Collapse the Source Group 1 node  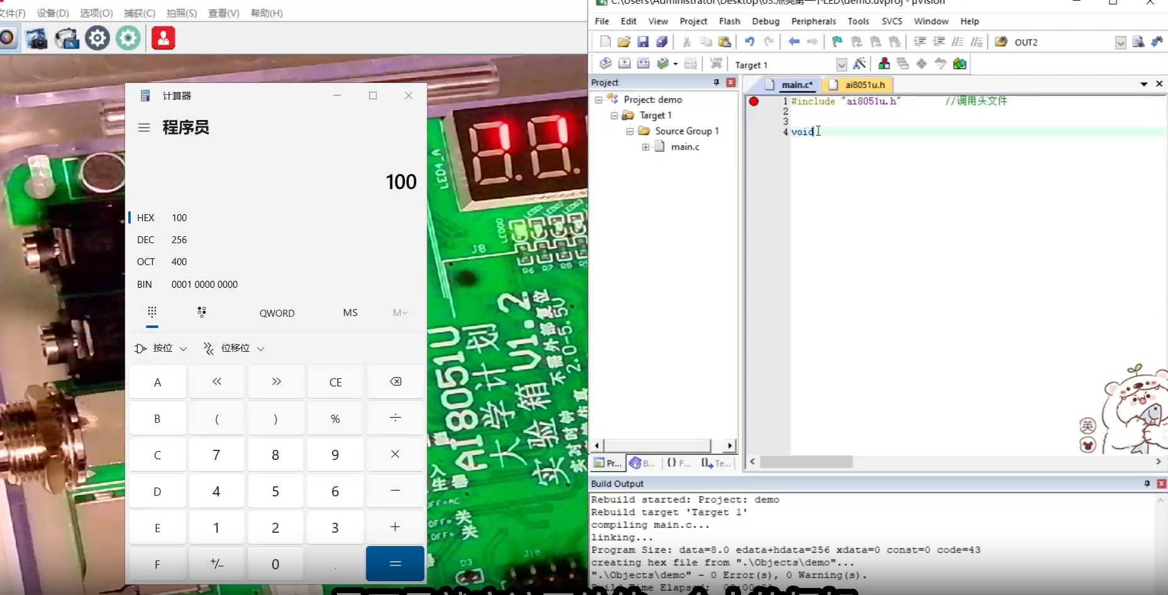(x=630, y=131)
